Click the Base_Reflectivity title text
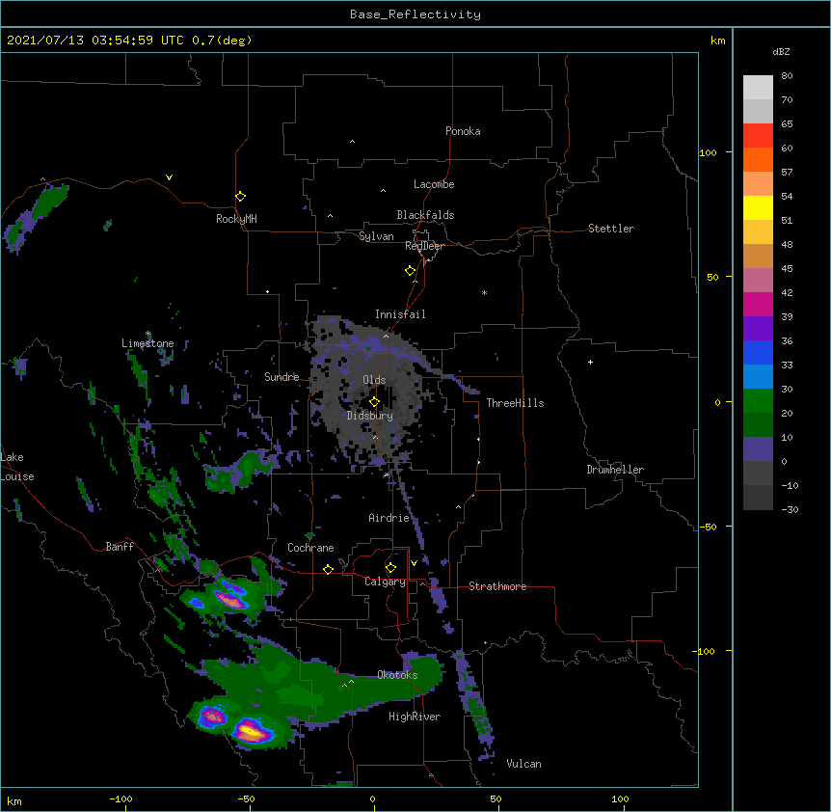Viewport: 831px width, 812px height. point(415,14)
